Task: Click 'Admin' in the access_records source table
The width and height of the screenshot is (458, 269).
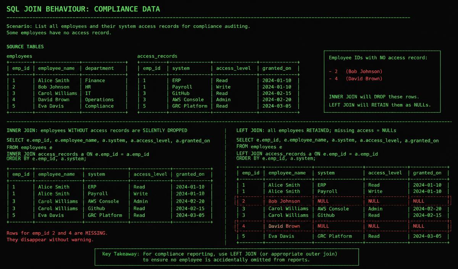Action: pos(223,100)
